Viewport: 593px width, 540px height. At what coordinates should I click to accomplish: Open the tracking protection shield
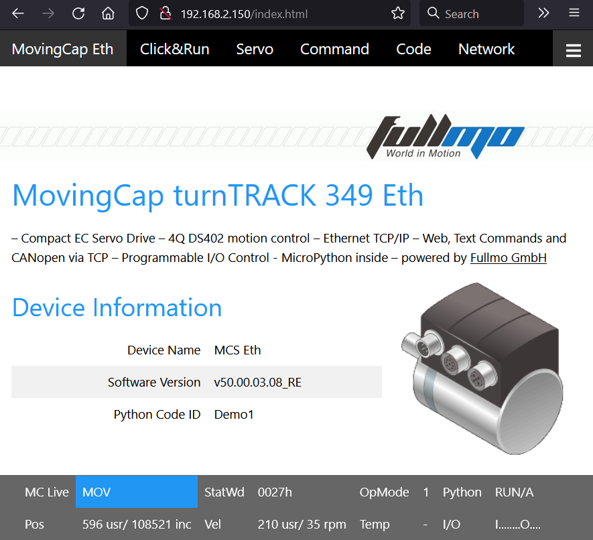(x=142, y=13)
